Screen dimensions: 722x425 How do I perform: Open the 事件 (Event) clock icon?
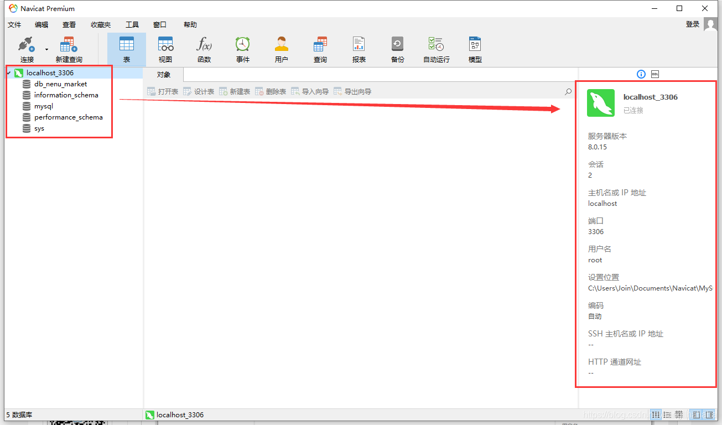pyautogui.click(x=242, y=45)
